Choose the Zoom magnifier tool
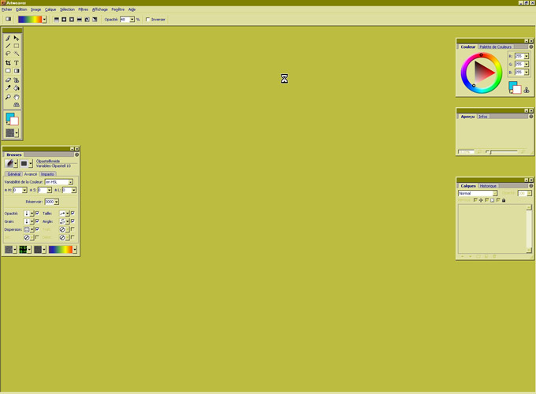536x394 pixels. (x=8, y=98)
